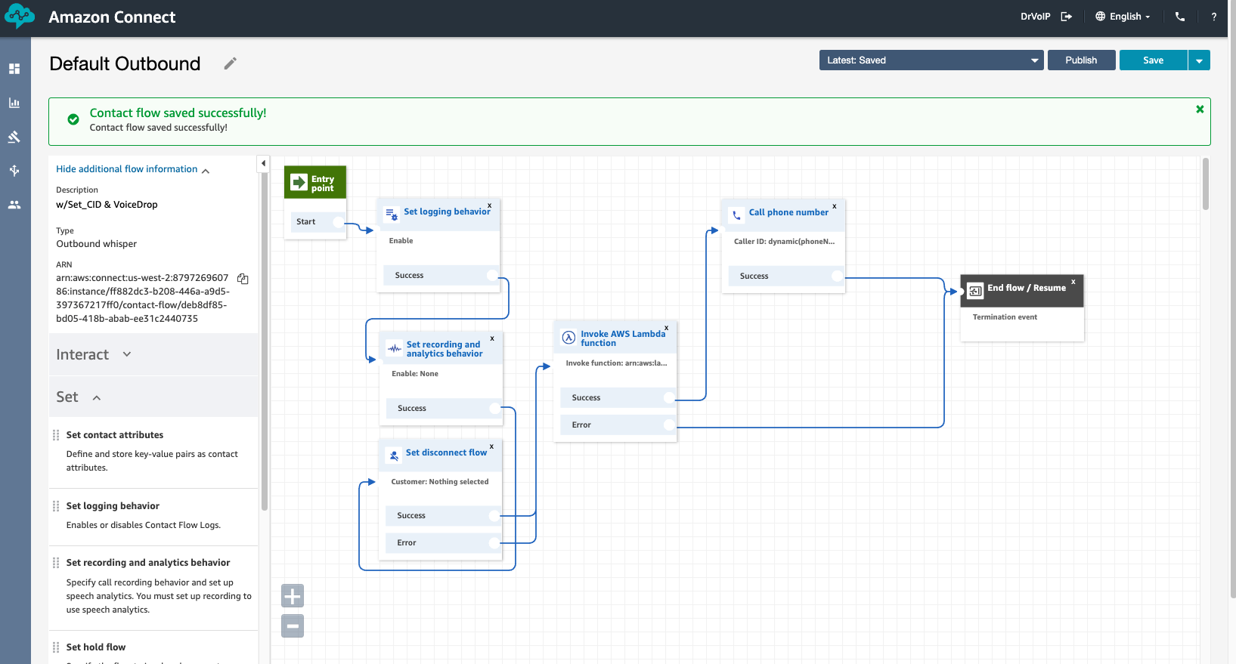The image size is (1236, 664).
Task: Remove the Call phone number block
Action: (835, 206)
